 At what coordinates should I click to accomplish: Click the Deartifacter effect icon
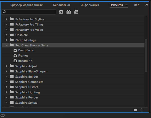pyautogui.click(x=15, y=50)
